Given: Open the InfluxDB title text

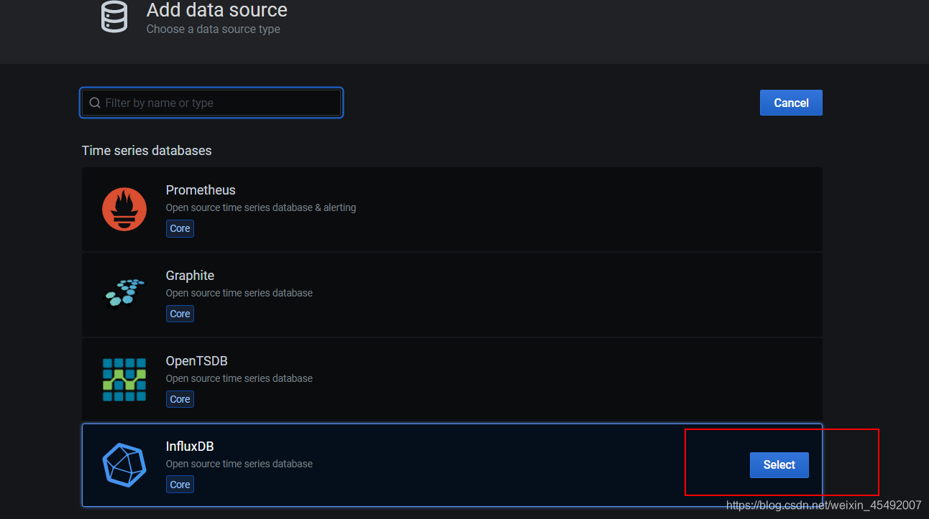Looking at the screenshot, I should click(x=190, y=446).
